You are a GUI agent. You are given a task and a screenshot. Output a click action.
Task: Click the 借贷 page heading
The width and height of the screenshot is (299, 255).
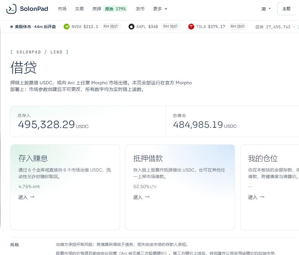coord(23,67)
